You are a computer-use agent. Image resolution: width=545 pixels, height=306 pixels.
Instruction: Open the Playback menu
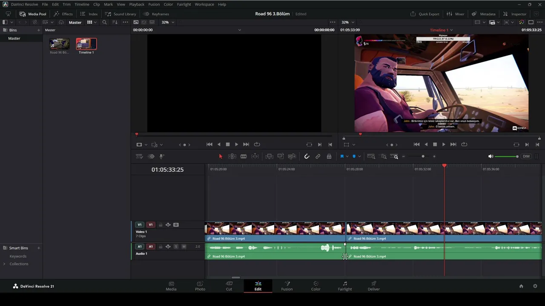pyautogui.click(x=137, y=4)
